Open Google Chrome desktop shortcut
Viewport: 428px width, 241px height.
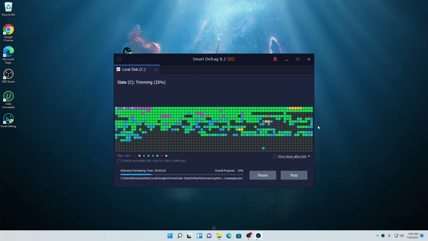[8, 33]
